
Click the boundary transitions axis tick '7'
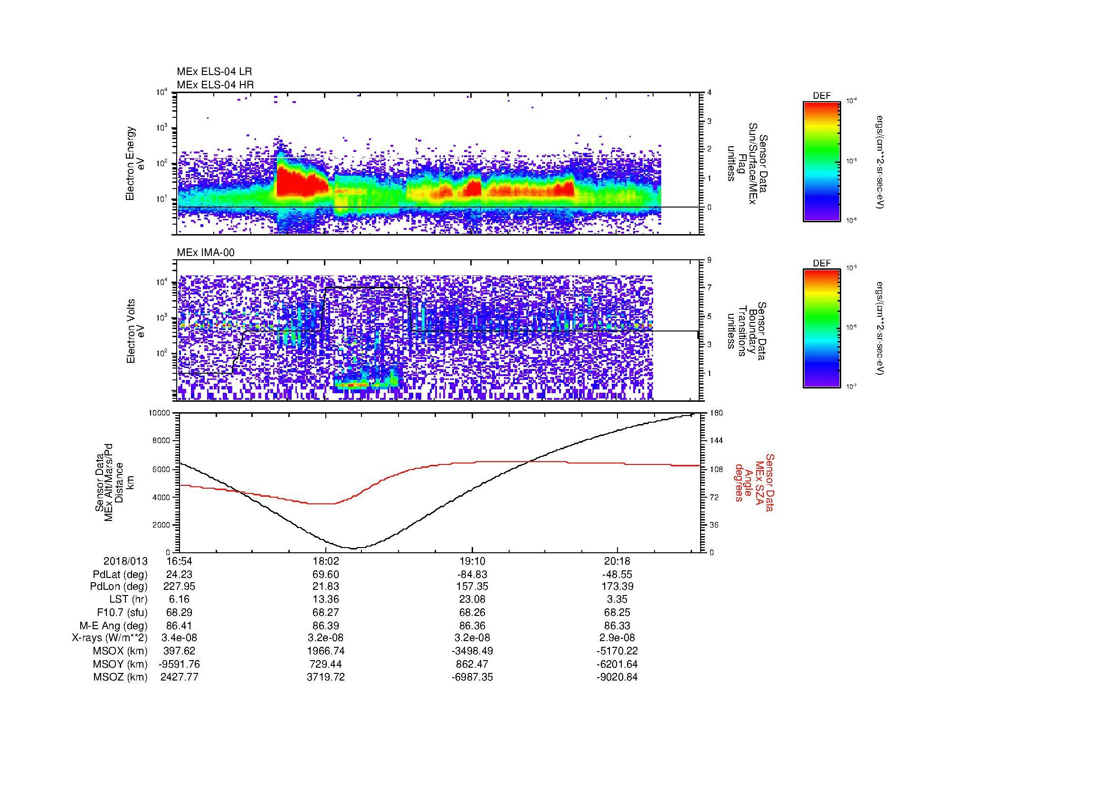(x=709, y=288)
